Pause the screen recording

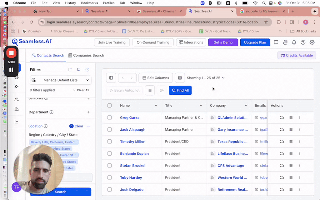click(x=11, y=70)
